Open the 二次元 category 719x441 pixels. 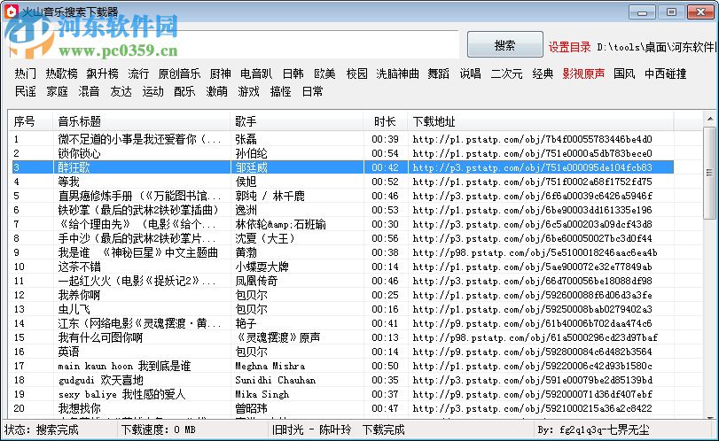pyautogui.click(x=507, y=73)
